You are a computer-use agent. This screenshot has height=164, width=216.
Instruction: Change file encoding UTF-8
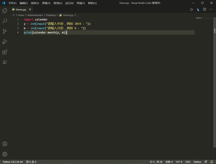[179, 162]
